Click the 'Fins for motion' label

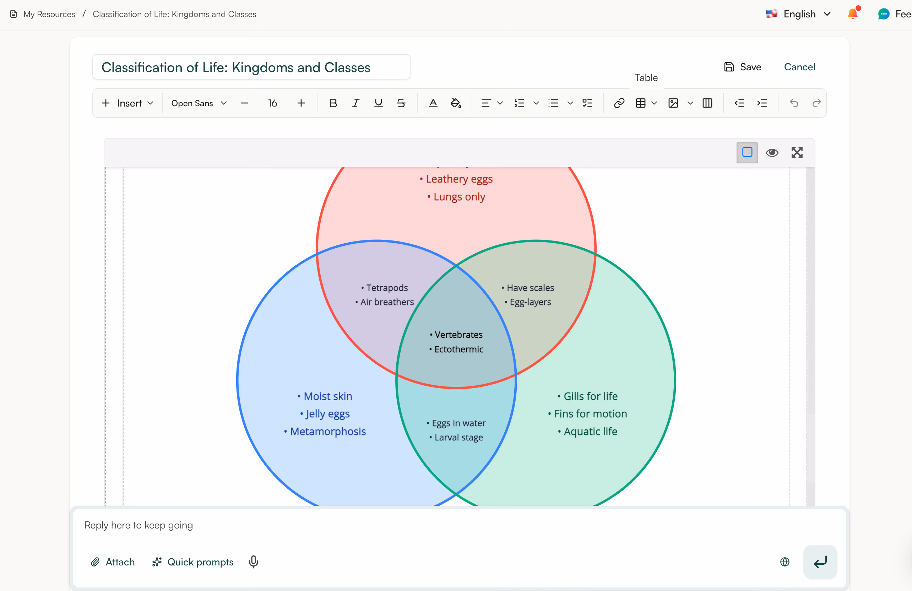pyautogui.click(x=591, y=414)
